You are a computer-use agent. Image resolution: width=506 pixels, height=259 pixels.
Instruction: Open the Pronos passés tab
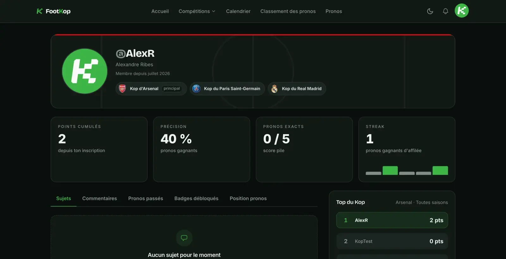[145, 198]
